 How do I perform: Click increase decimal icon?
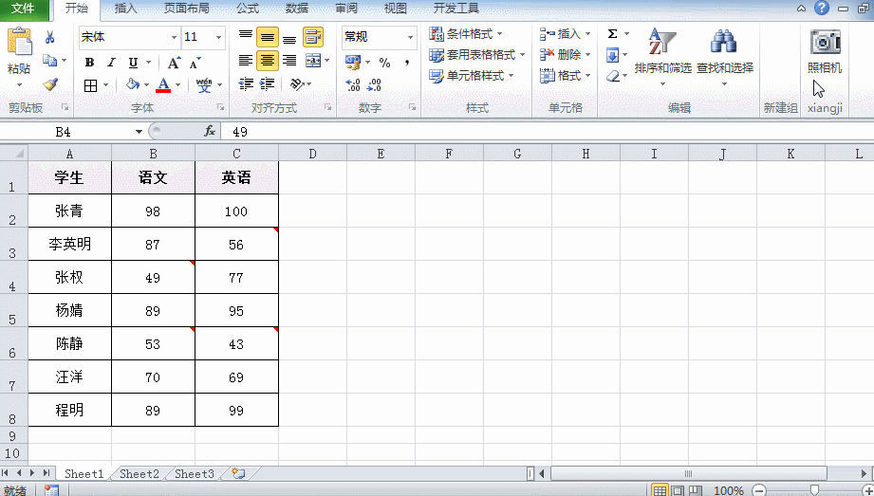pyautogui.click(x=353, y=84)
